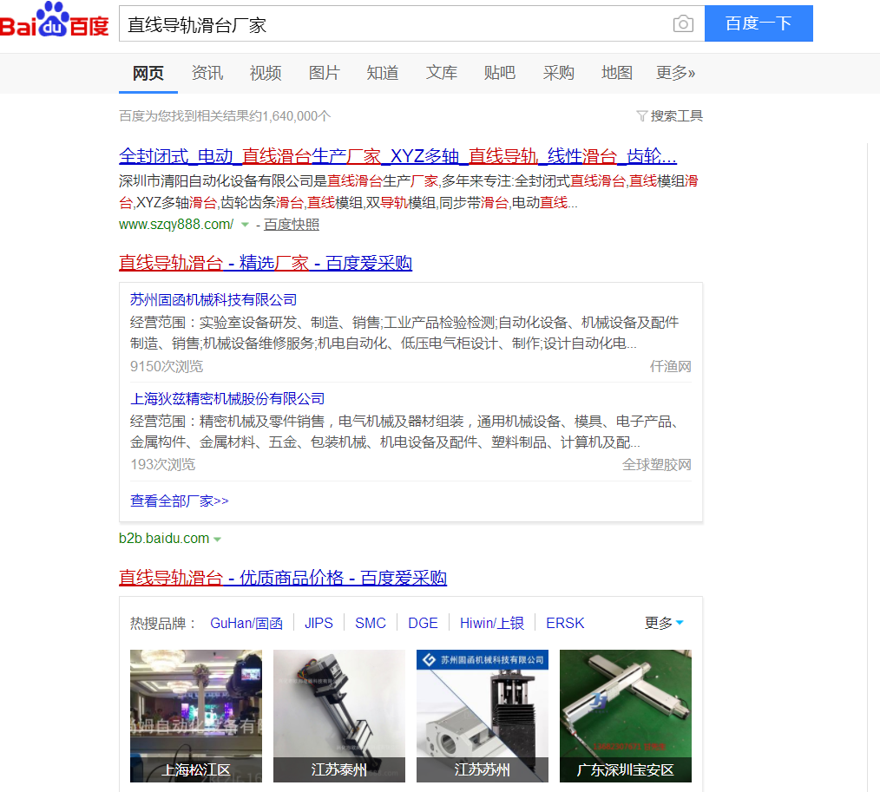Viewport: 880px width, 792px height.
Task: Open 直线导轨滑台 - 精选厂家 result
Action: click(266, 263)
